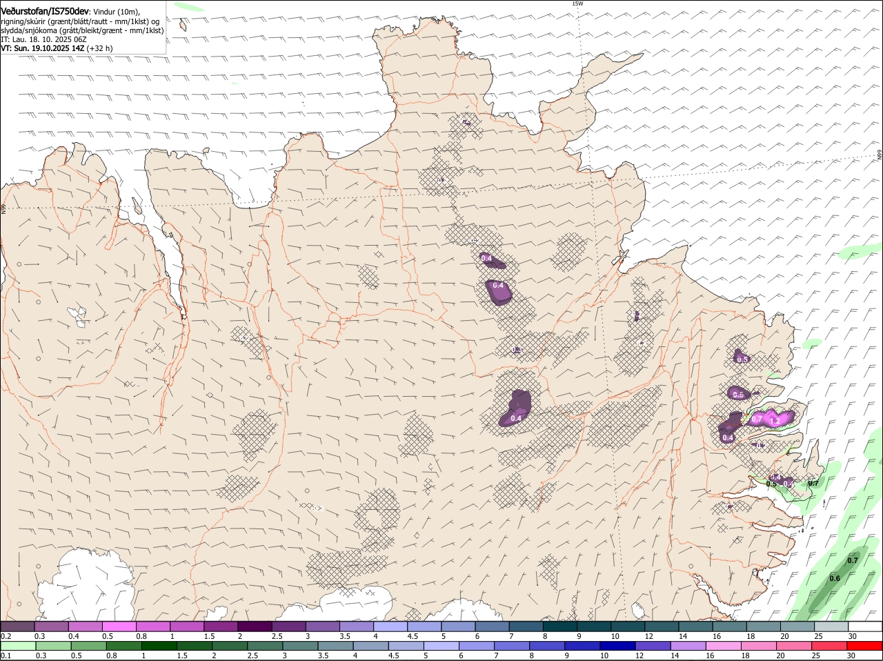Click the N99 label on the left edge

tap(3, 208)
